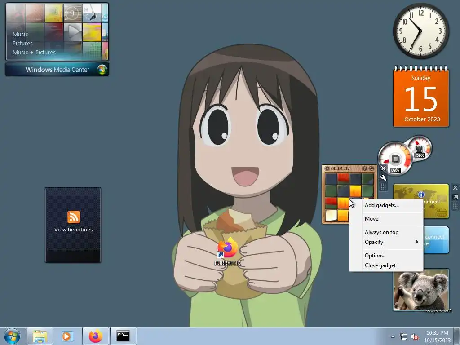This screenshot has height=345, width=460.
Task: Open the puzzle gadget wrench options icon
Action: click(383, 177)
